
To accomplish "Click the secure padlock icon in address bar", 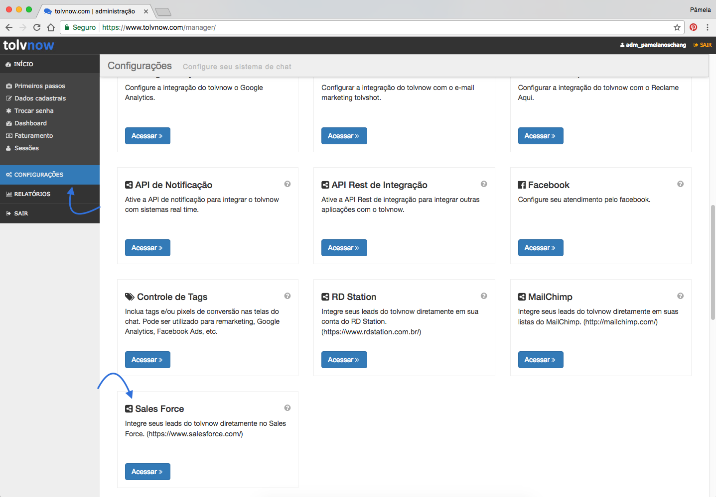I will point(67,27).
